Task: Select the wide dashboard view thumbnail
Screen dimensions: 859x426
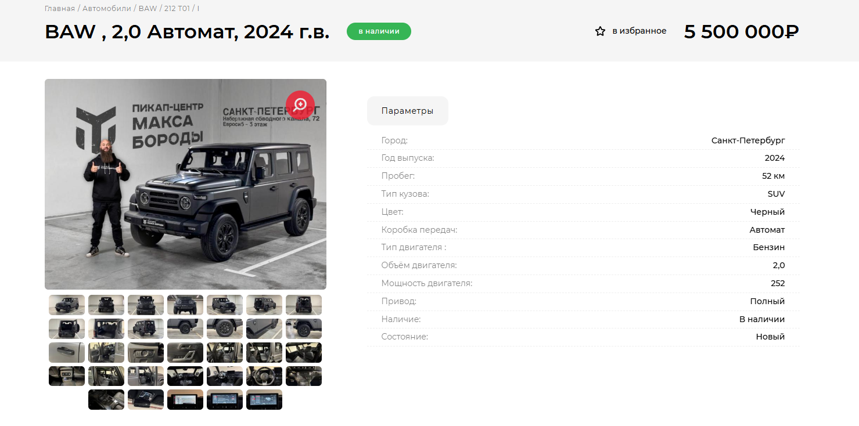Action: pyautogui.click(x=185, y=376)
